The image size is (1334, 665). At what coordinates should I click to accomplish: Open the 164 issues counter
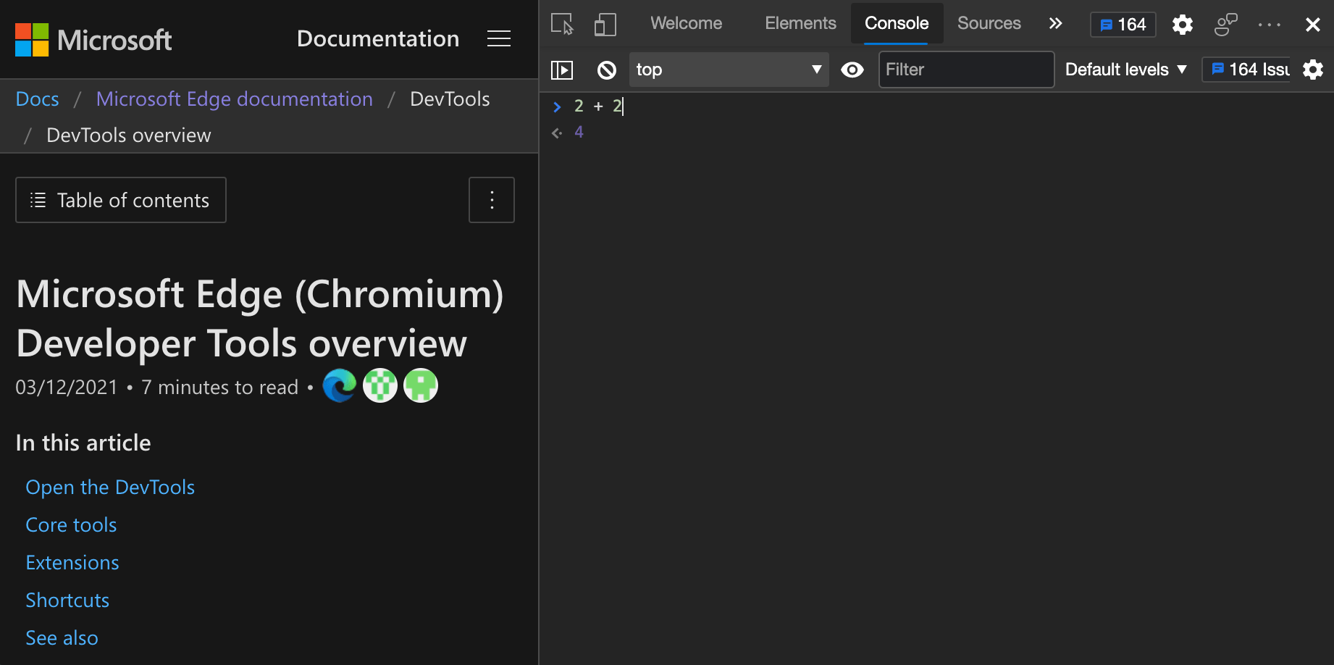[1123, 24]
